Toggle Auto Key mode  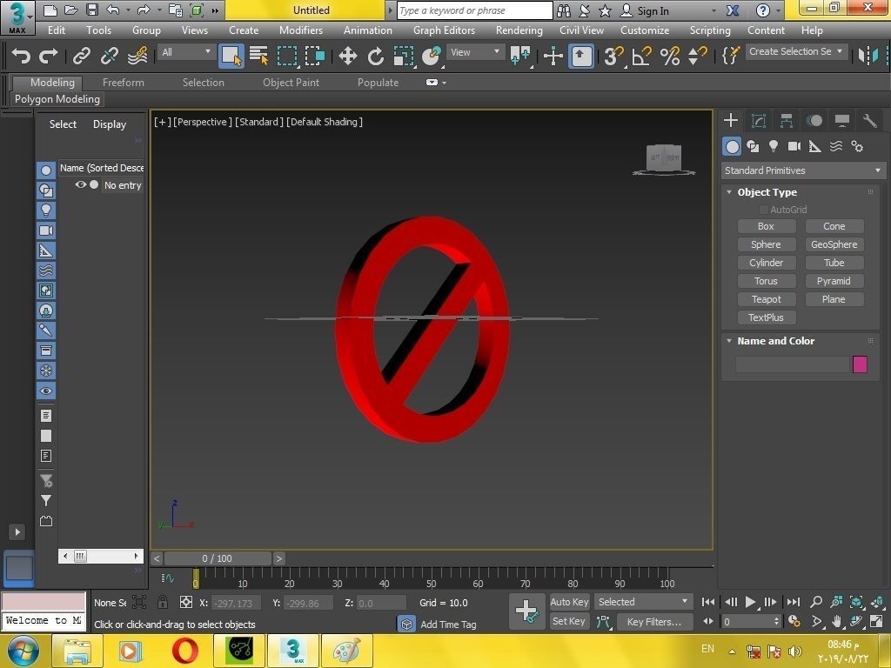[569, 602]
